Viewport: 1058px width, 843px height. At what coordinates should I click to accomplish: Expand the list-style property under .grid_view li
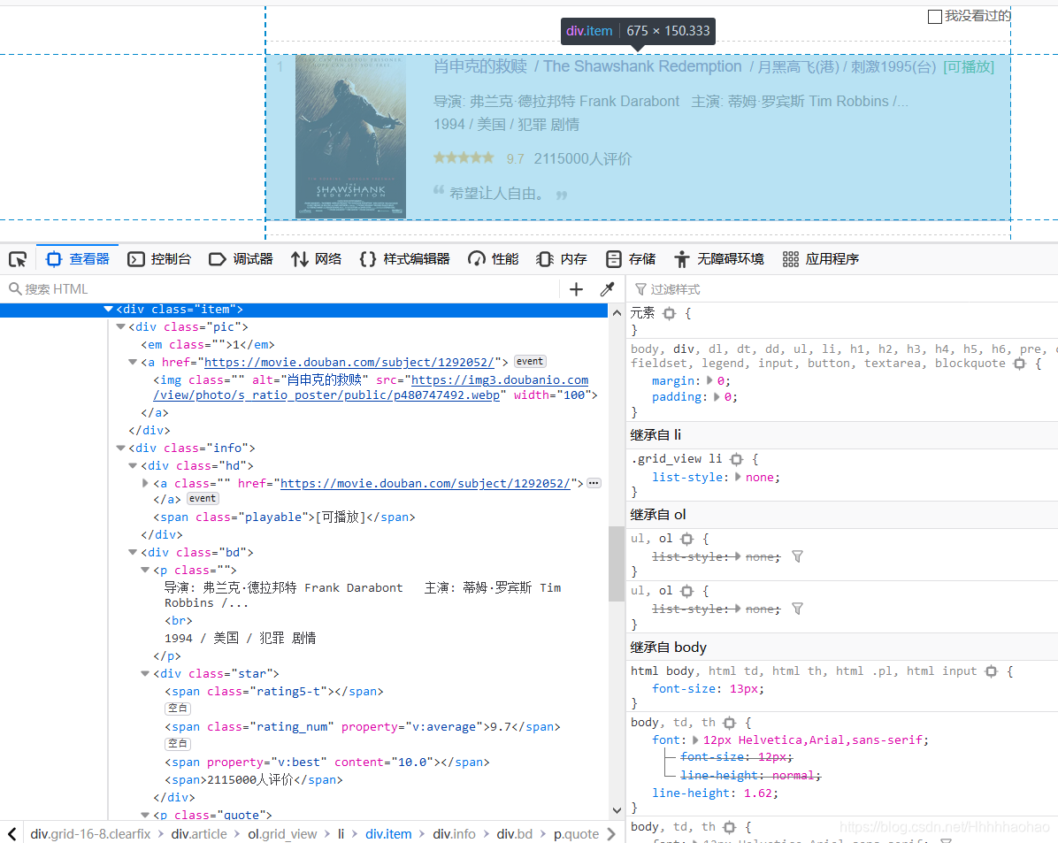(738, 477)
